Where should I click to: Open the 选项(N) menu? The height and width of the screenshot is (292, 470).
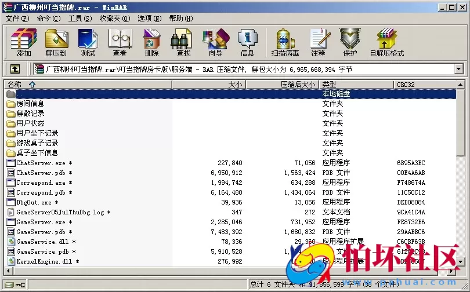pyautogui.click(x=150, y=19)
